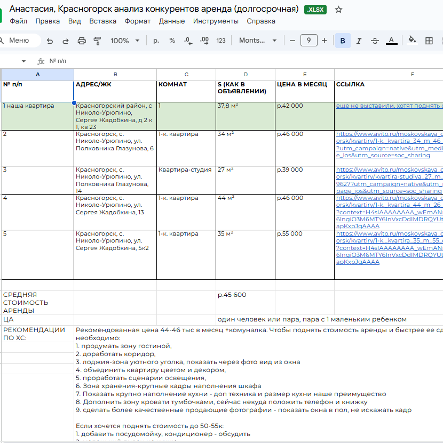Screen dimensions: 443x443
Task: Open the Правка menu
Action: pos(48,21)
